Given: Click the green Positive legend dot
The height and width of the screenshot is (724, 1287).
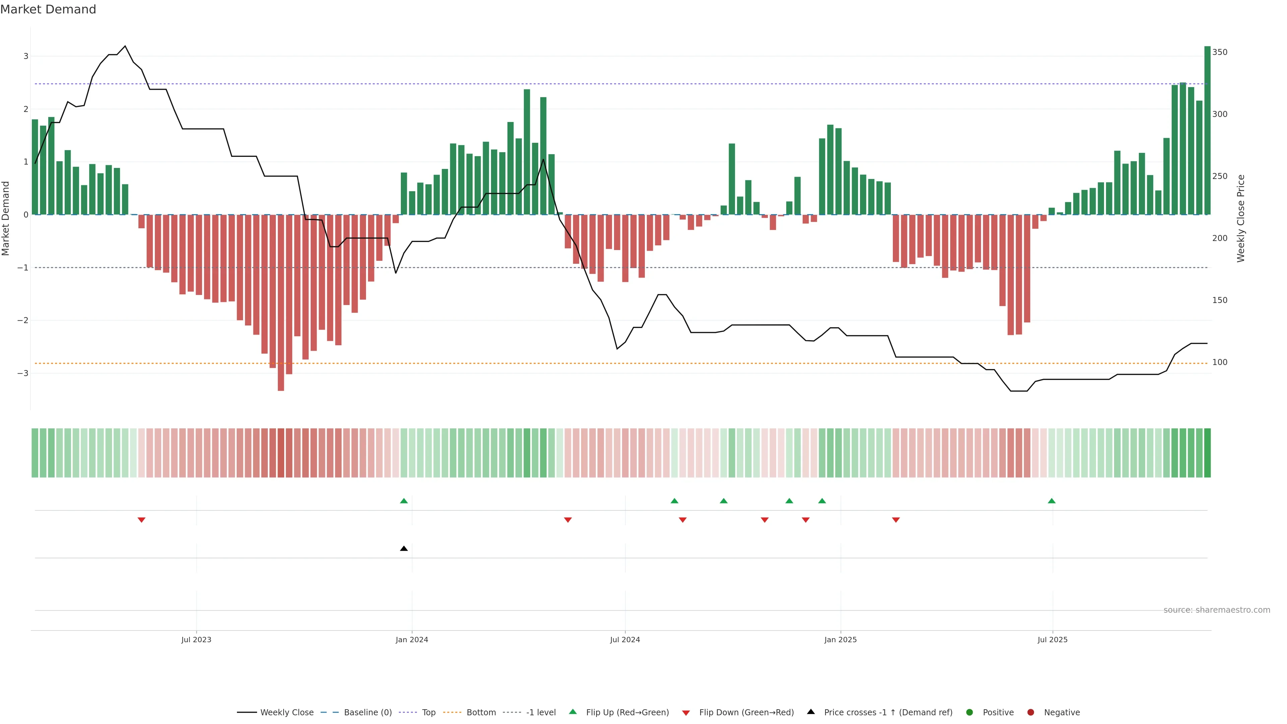Looking at the screenshot, I should (x=970, y=712).
